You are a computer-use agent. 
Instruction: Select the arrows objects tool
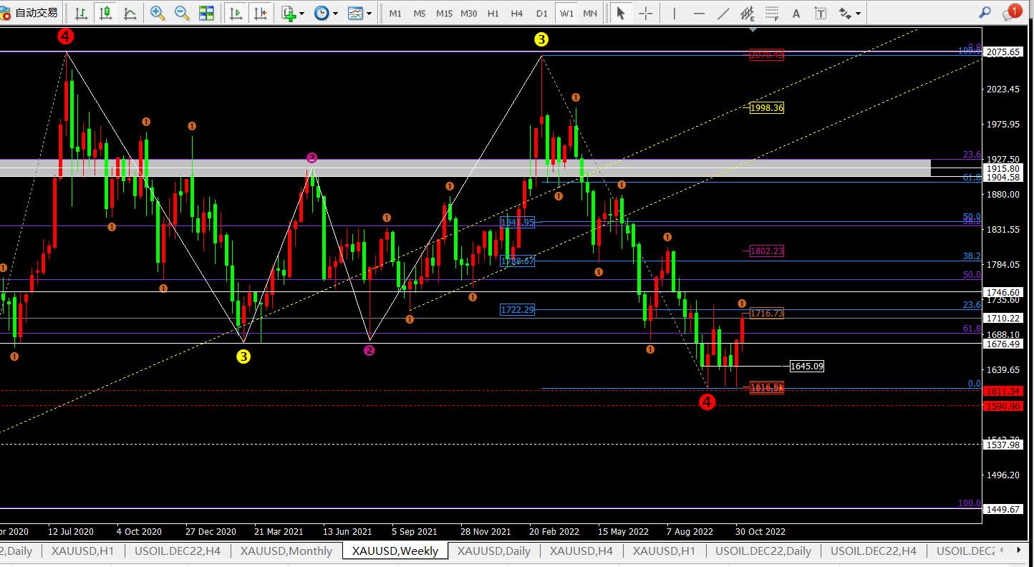846,13
